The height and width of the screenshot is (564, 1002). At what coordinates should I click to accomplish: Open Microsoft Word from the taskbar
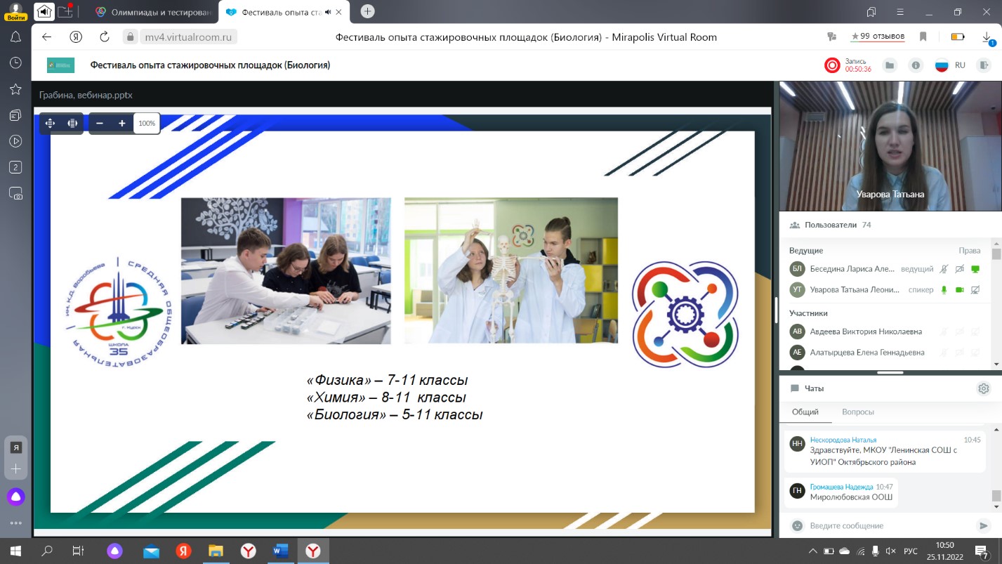click(280, 551)
